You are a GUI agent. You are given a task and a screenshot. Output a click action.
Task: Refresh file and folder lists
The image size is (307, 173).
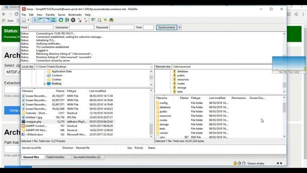(61, 20)
